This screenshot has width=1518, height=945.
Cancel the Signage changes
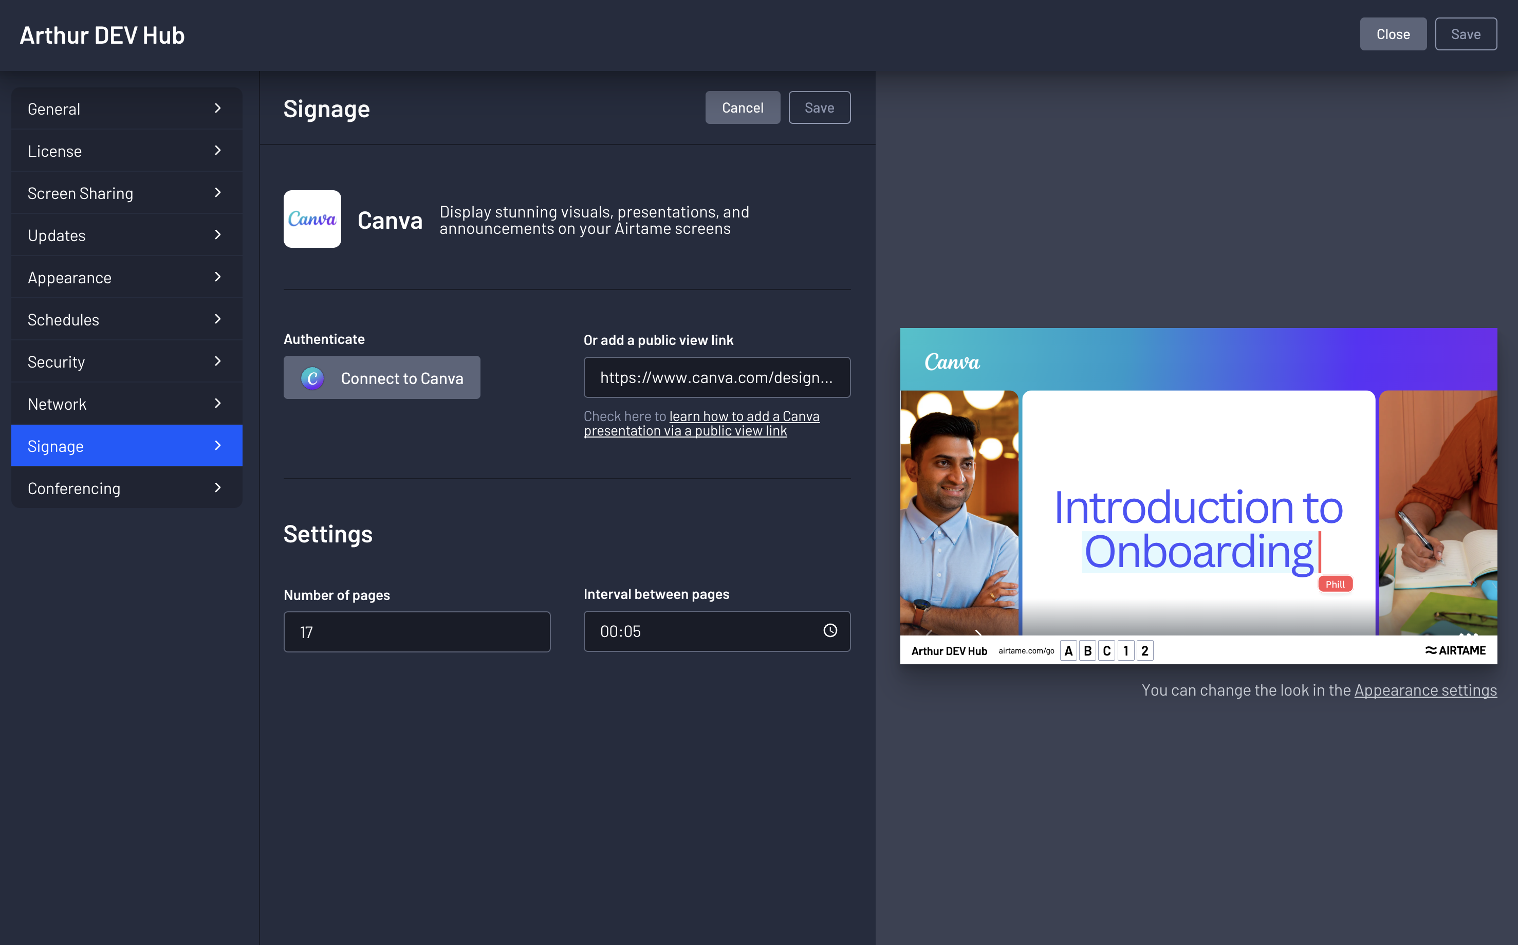[742, 107]
